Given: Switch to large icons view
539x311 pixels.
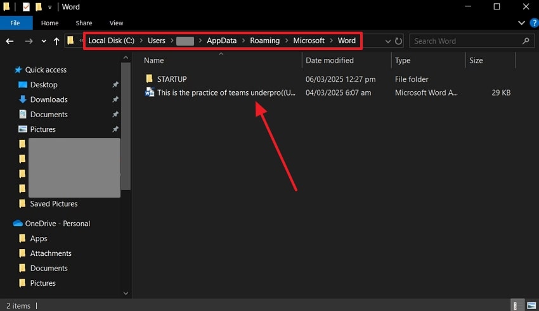Looking at the screenshot, I should pyautogui.click(x=531, y=305).
